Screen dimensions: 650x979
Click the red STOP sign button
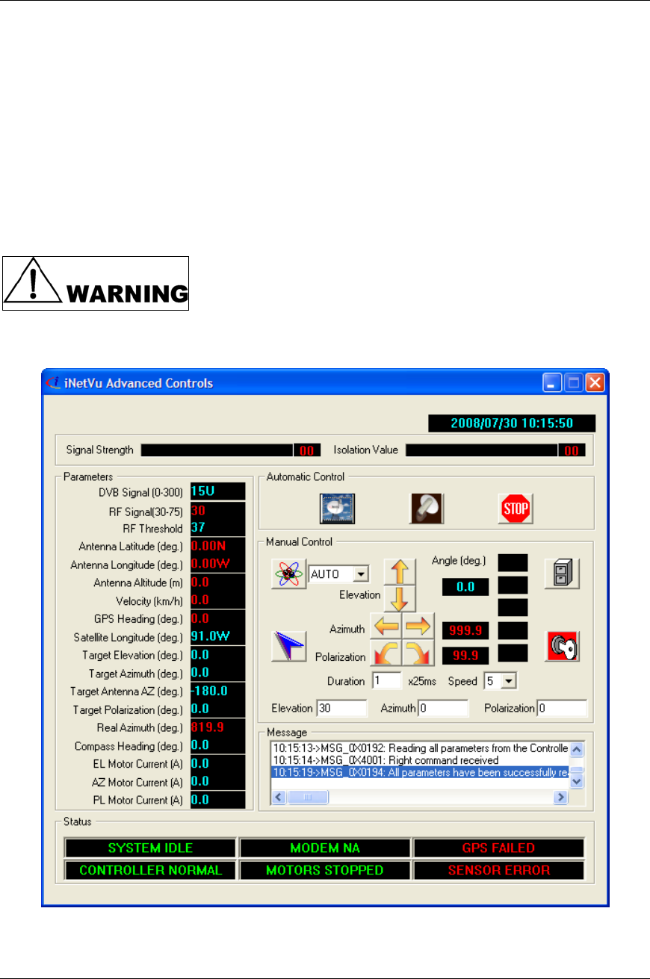pos(515,510)
